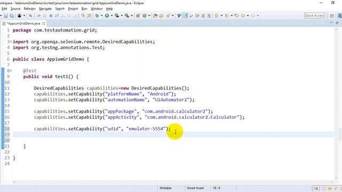The image size is (342, 192).
Task: Click the Open Perspective icon
Action: 332,15
